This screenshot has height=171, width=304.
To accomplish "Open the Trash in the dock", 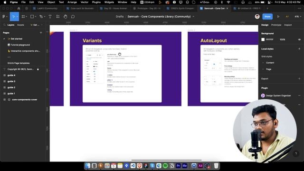I will (216, 166).
